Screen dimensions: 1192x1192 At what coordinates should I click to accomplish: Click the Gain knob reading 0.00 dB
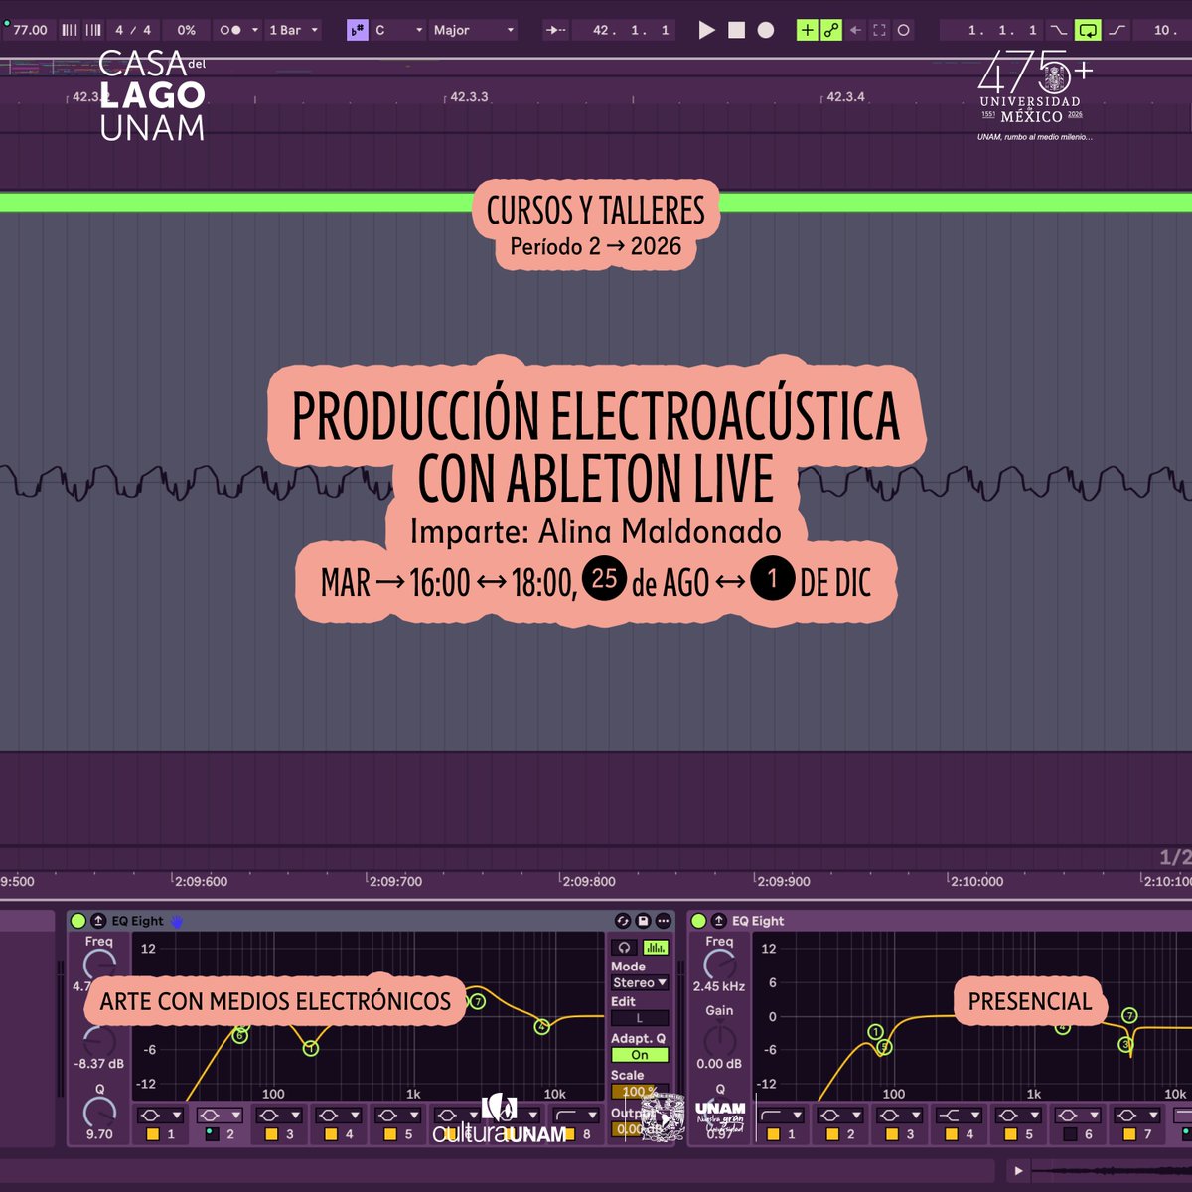[719, 1039]
